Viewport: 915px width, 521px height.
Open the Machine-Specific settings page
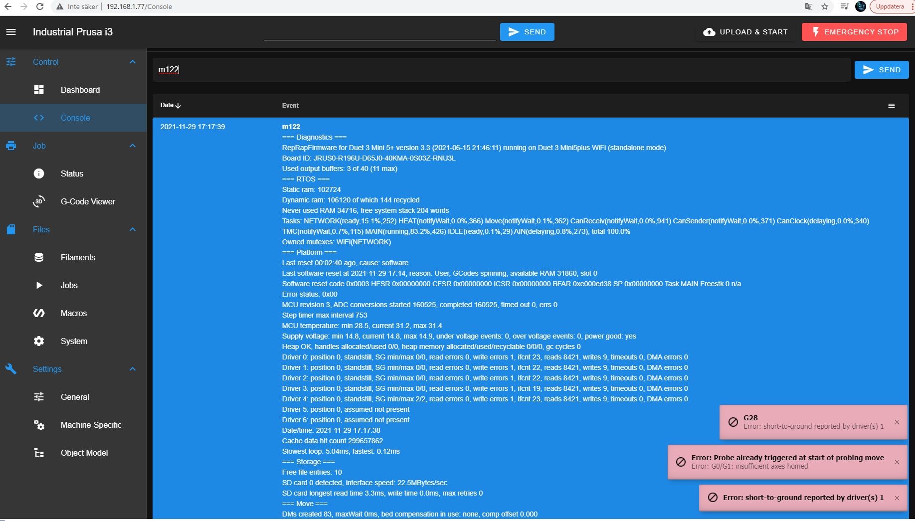coord(73,425)
